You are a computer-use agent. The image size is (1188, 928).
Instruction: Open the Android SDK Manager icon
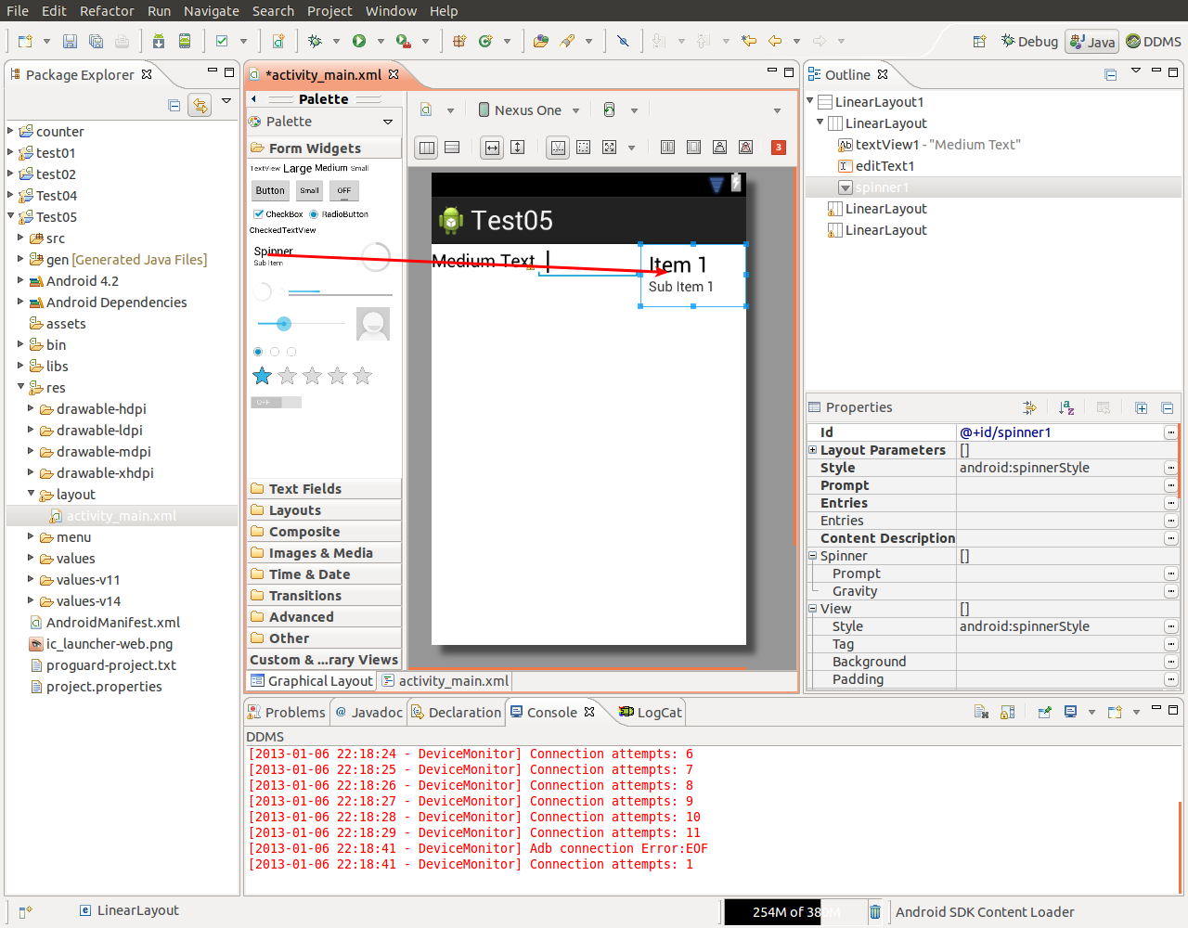pos(159,41)
